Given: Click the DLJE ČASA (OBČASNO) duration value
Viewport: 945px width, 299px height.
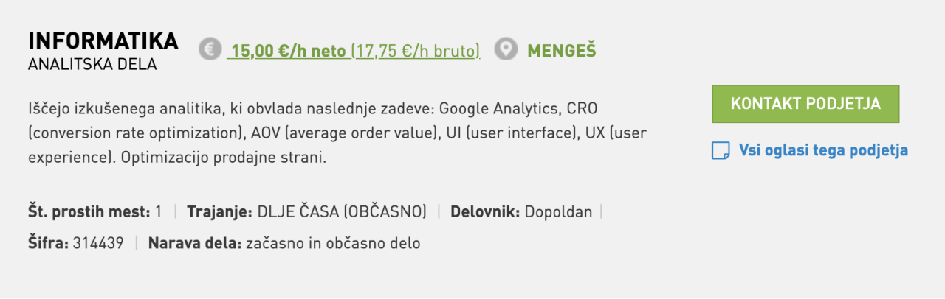Looking at the screenshot, I should pos(342,212).
